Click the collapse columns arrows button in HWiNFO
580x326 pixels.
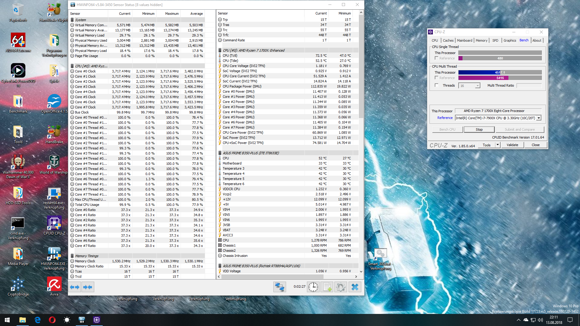point(88,287)
